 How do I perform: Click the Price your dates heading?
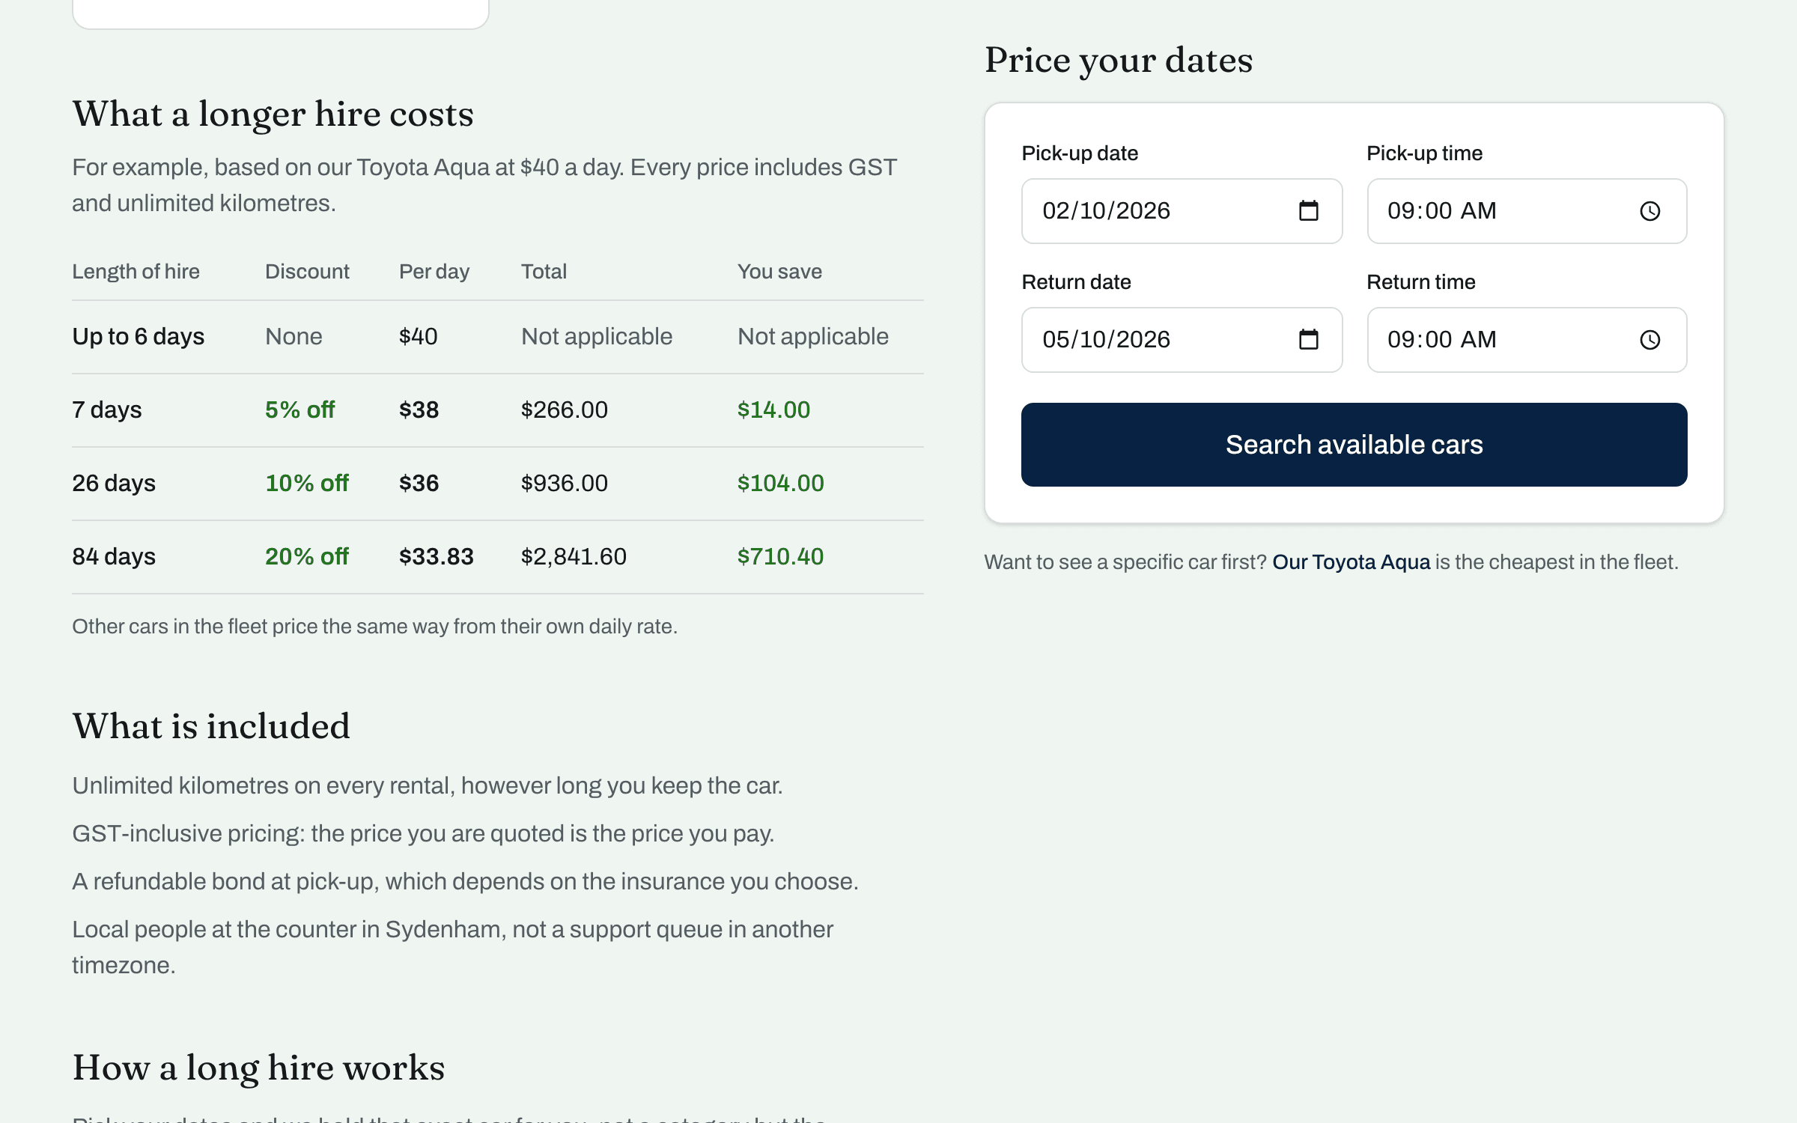coord(1119,60)
